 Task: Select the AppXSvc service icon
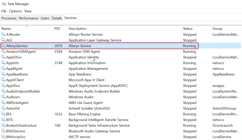click(x=3, y=85)
